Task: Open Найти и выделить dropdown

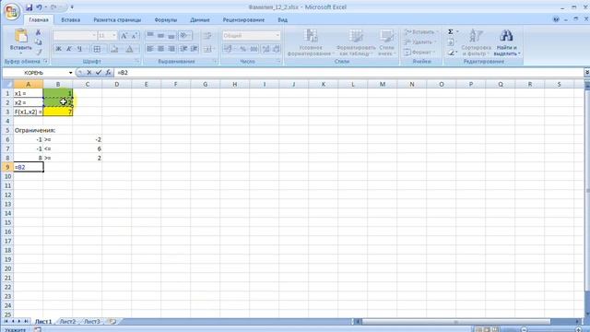Action: (x=506, y=43)
